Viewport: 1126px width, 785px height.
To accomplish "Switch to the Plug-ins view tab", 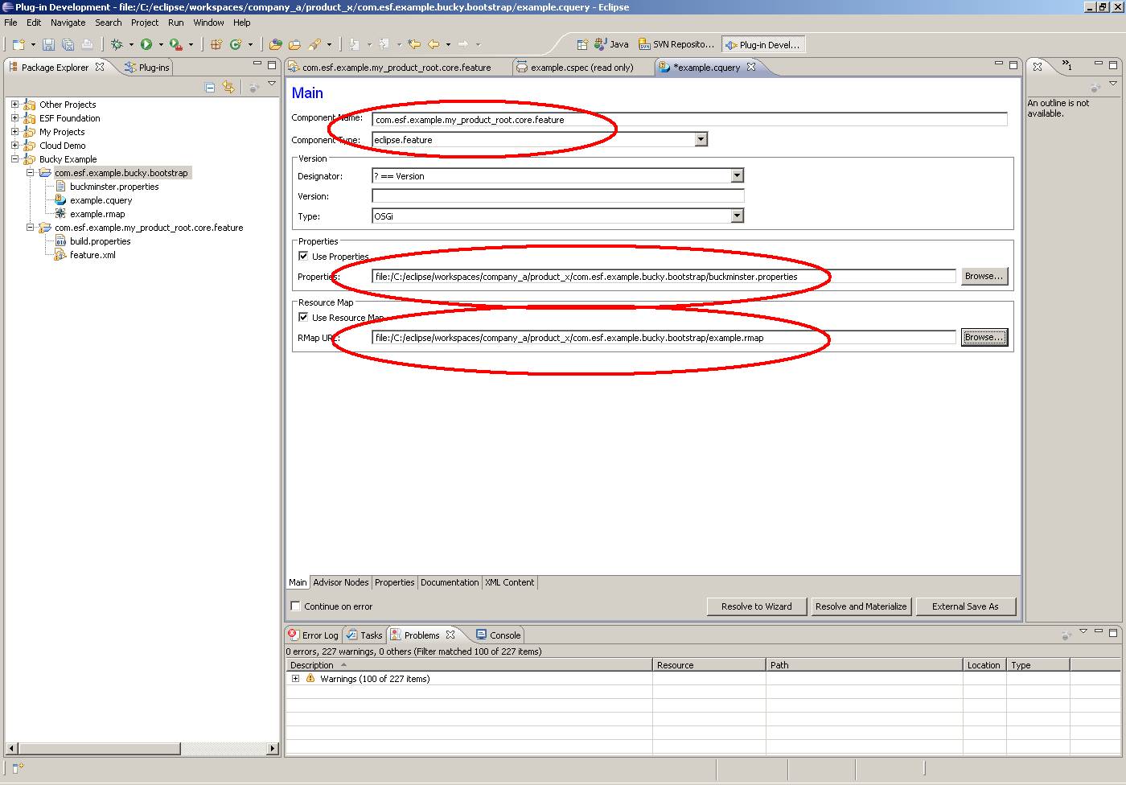I will tap(146, 68).
